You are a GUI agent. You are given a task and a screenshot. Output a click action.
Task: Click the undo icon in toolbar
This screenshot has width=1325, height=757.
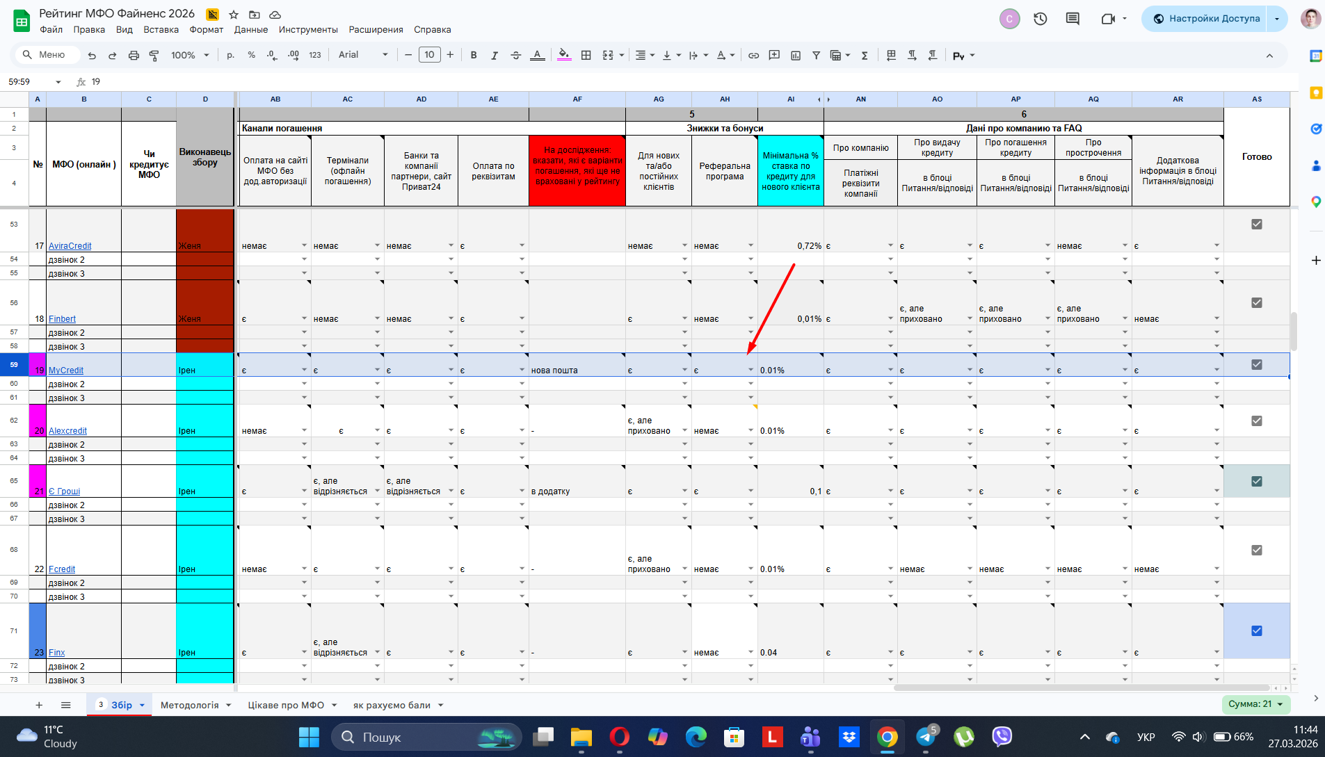pyautogui.click(x=92, y=55)
